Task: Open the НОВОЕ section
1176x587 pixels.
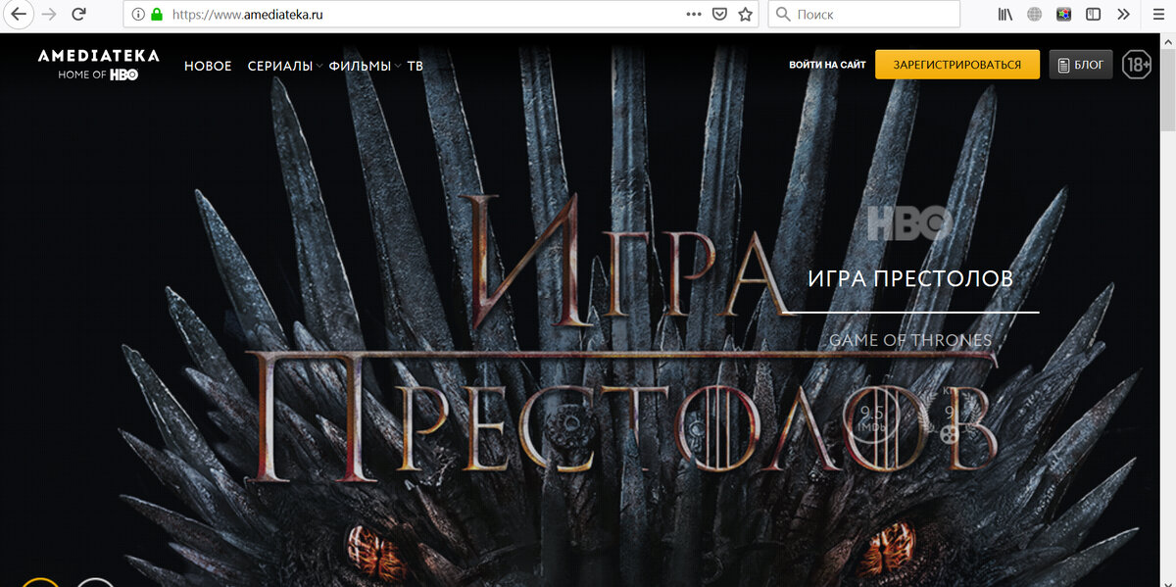Action: click(x=208, y=66)
